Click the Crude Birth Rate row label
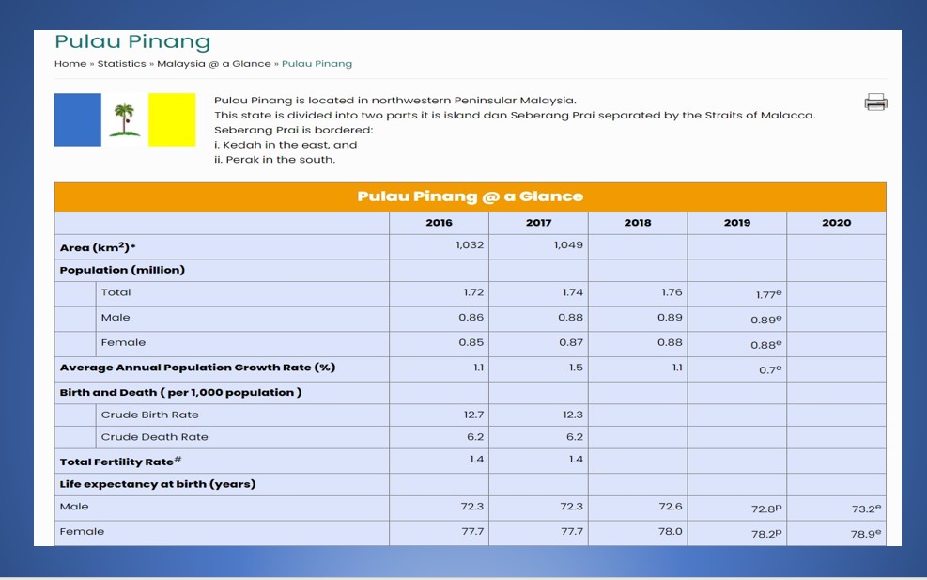The height and width of the screenshot is (580, 927). pyautogui.click(x=150, y=415)
